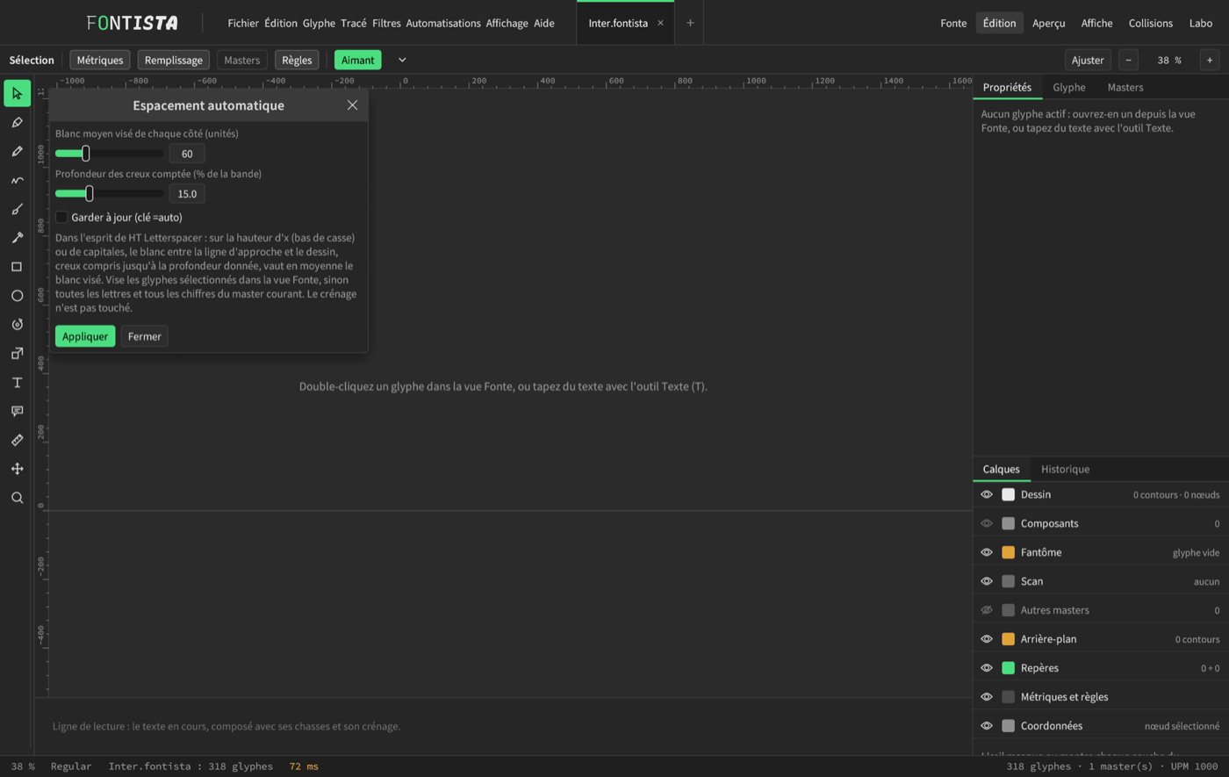Select the Pen tool in left toolbar
This screenshot has width=1229, height=777.
click(x=17, y=123)
